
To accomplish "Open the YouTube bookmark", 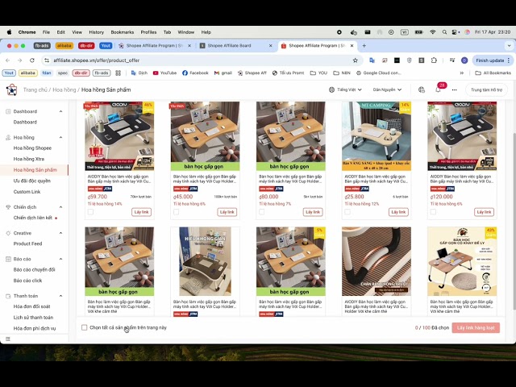I will (x=164, y=73).
